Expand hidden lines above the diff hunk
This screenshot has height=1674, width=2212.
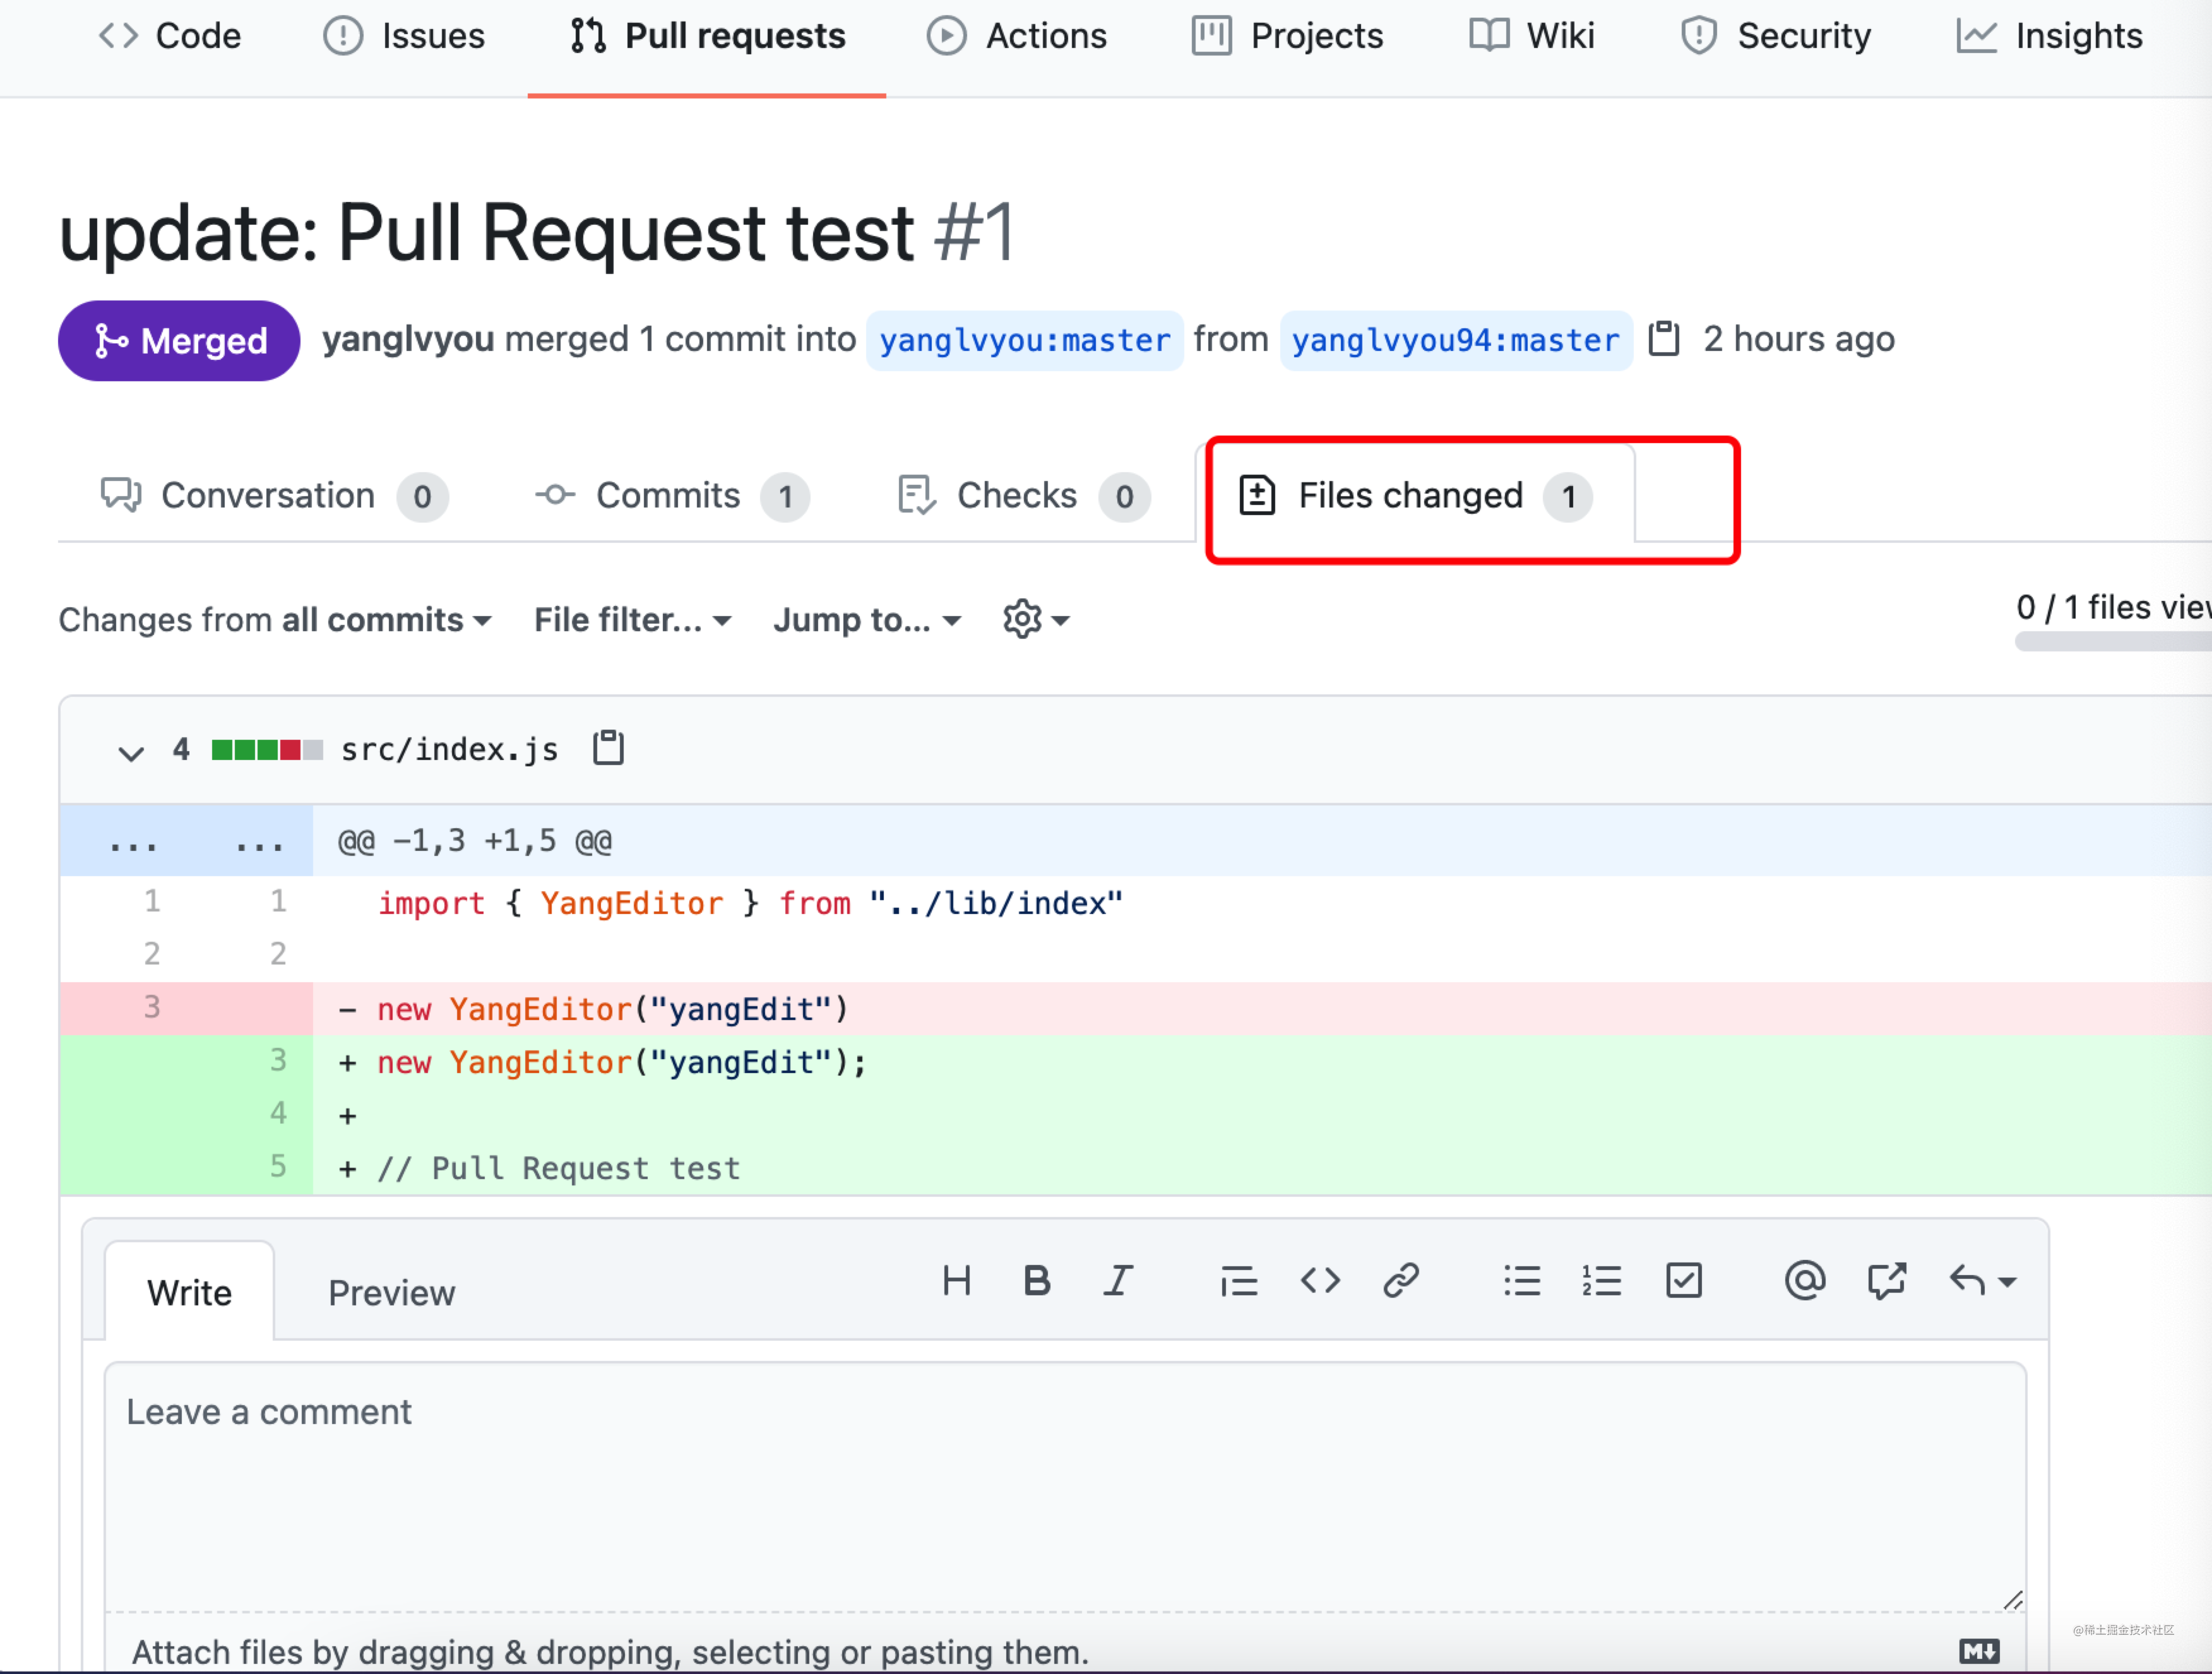click(x=186, y=842)
